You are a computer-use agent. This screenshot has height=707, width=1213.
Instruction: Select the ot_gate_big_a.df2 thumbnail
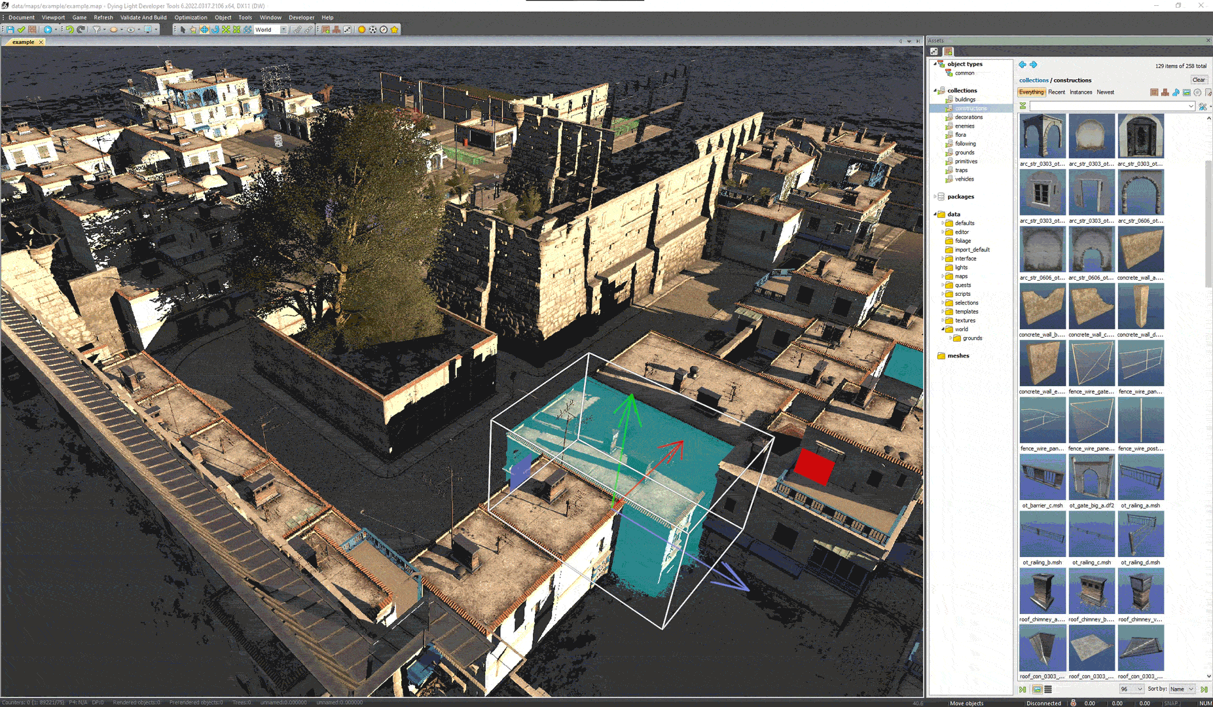(x=1091, y=477)
